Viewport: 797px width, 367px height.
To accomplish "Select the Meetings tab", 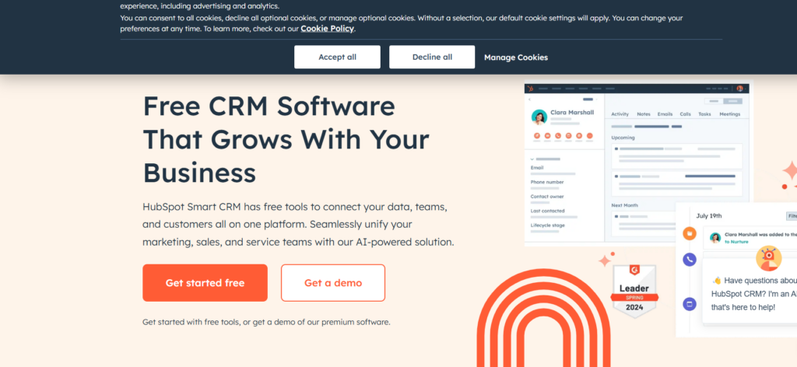I will pos(729,114).
